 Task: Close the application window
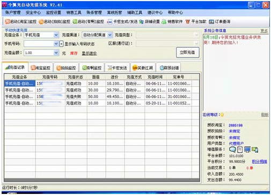pyautogui.click(x=266, y=5)
